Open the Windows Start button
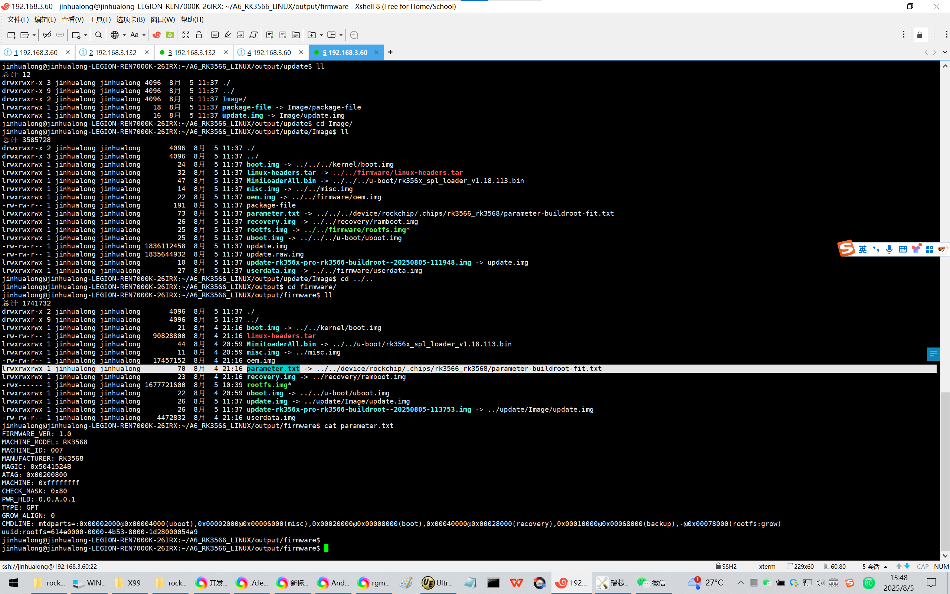 (x=13, y=582)
